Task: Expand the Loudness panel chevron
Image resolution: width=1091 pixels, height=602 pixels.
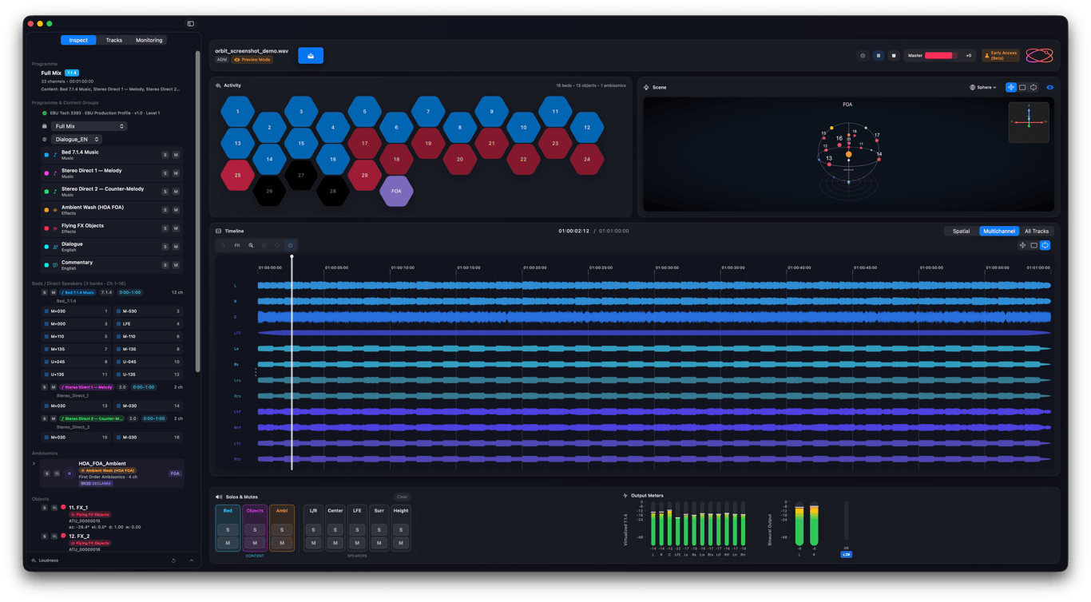Action: click(191, 560)
